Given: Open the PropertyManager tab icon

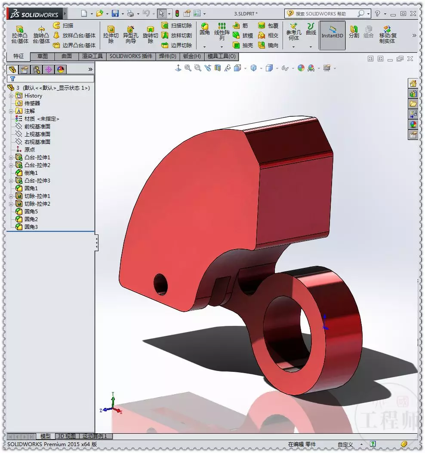Looking at the screenshot, I should coord(25,69).
